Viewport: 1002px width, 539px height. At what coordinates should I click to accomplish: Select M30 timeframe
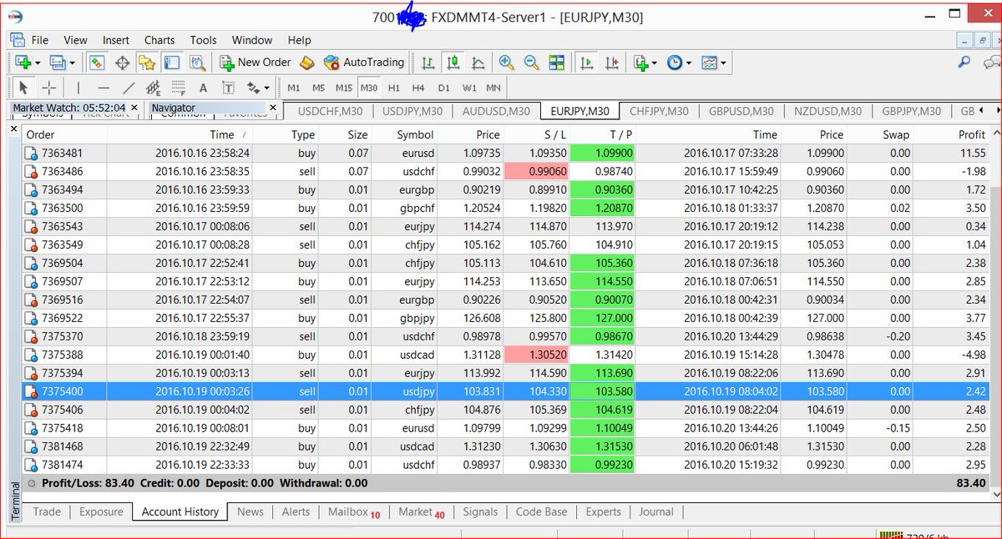(x=369, y=88)
